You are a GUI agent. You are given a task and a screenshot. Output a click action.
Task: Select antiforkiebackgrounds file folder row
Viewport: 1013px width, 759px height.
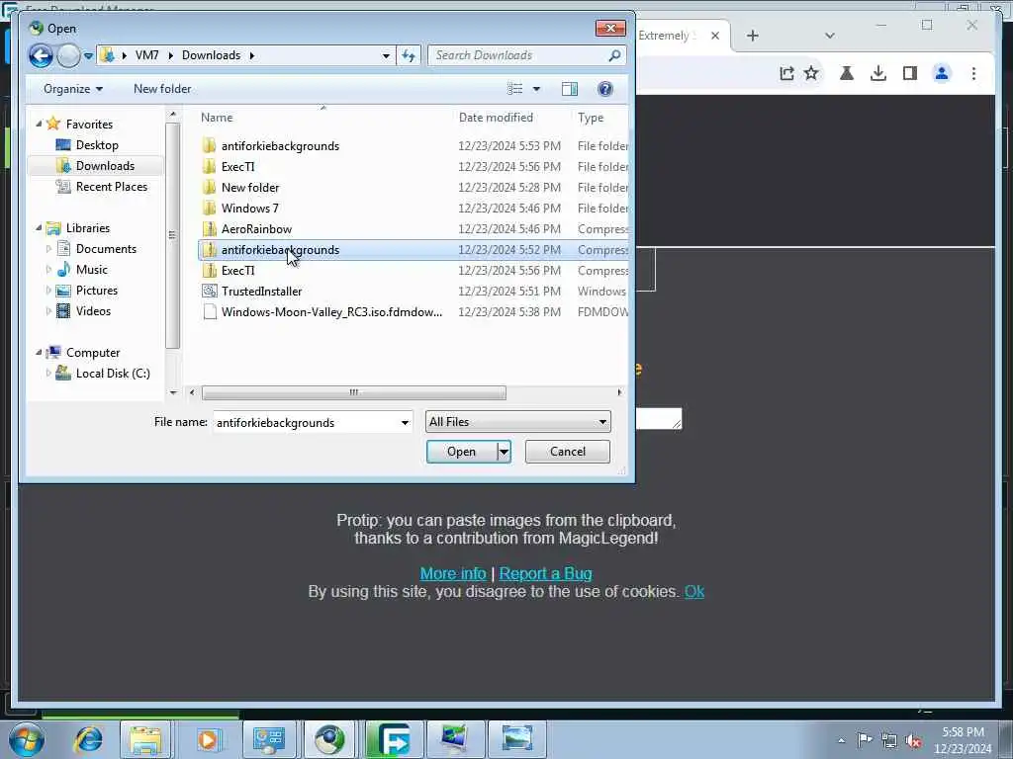tap(414, 146)
